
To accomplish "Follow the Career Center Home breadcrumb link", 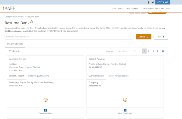I will (x=14, y=17).
